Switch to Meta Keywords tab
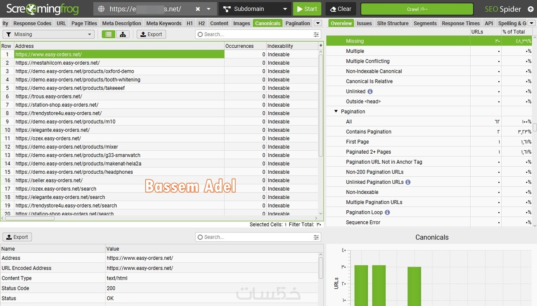 click(x=164, y=23)
